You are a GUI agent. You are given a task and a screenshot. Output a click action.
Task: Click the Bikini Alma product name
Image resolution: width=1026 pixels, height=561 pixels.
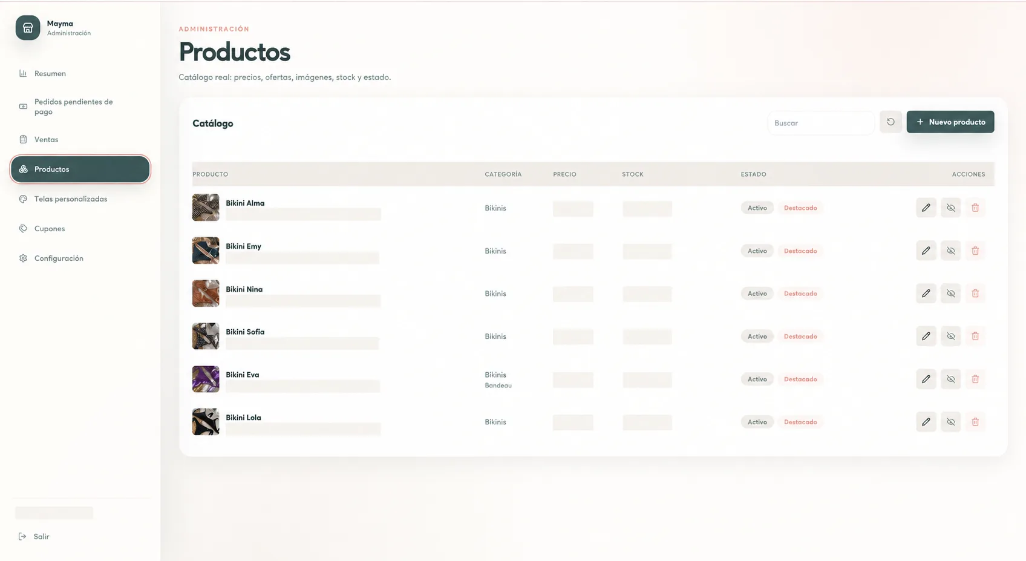[245, 203]
